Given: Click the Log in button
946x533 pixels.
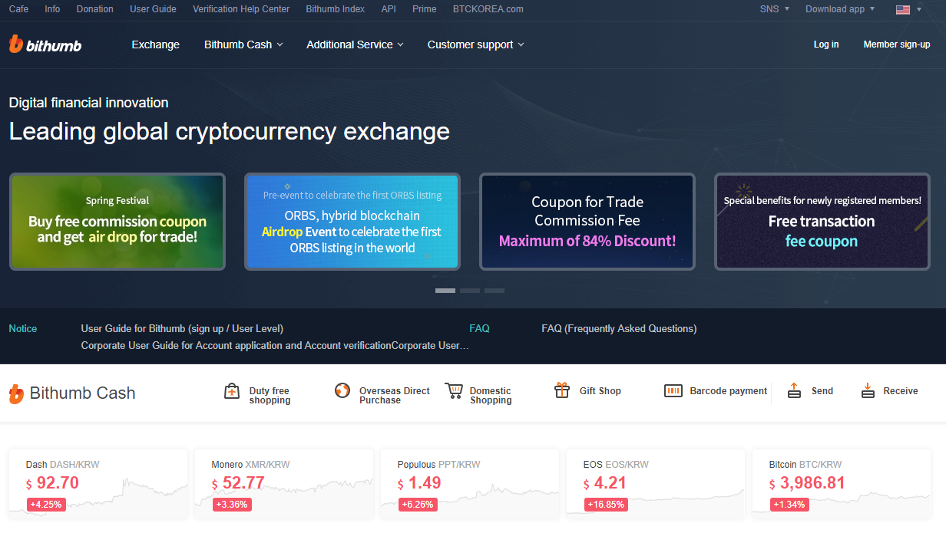Looking at the screenshot, I should 826,44.
